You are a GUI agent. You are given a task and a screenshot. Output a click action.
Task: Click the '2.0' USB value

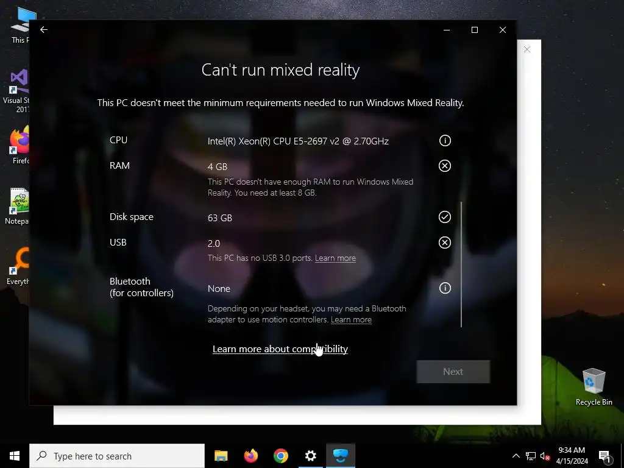[x=214, y=244]
